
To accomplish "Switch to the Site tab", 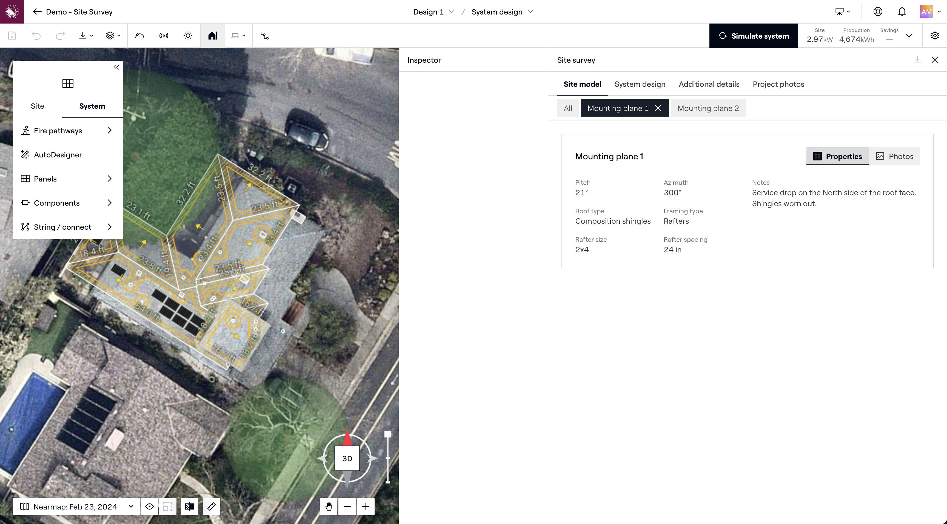I will click(x=37, y=106).
